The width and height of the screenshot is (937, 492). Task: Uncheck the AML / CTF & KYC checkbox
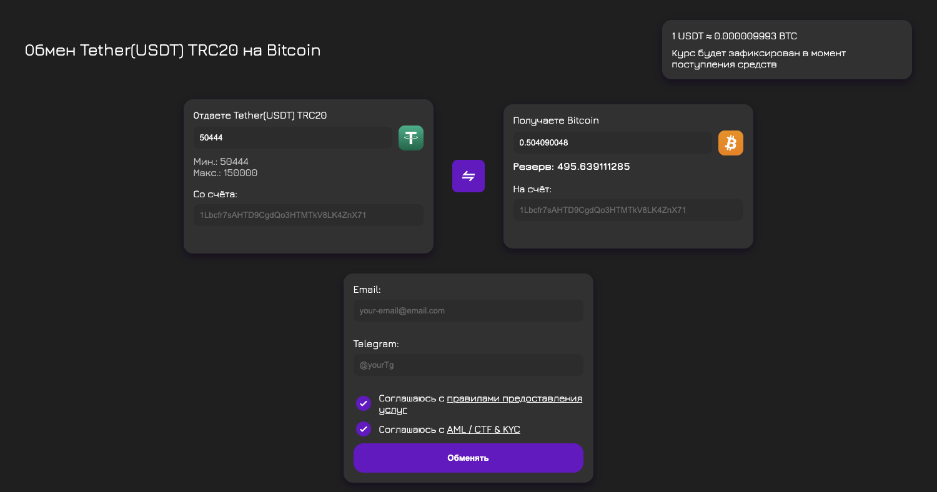click(x=364, y=429)
